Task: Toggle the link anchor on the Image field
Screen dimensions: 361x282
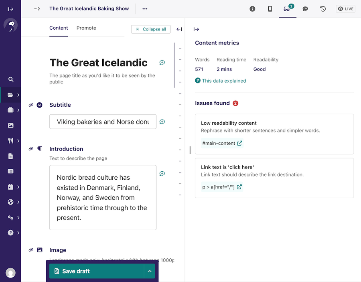Action: [x=31, y=250]
